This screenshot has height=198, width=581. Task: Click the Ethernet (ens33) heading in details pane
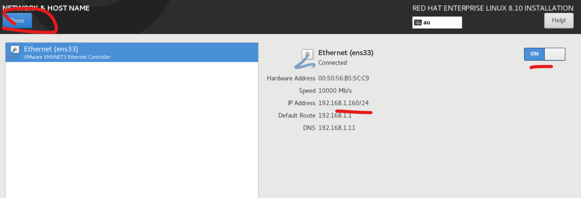pos(346,53)
